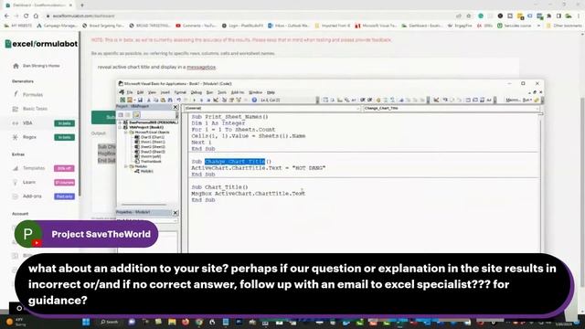Click the 'Sub Chart_Title()' code line
Image resolution: width=585 pixels, height=329 pixels.
pyautogui.click(x=219, y=187)
